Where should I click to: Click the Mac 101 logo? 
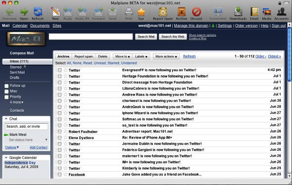tap(26, 39)
